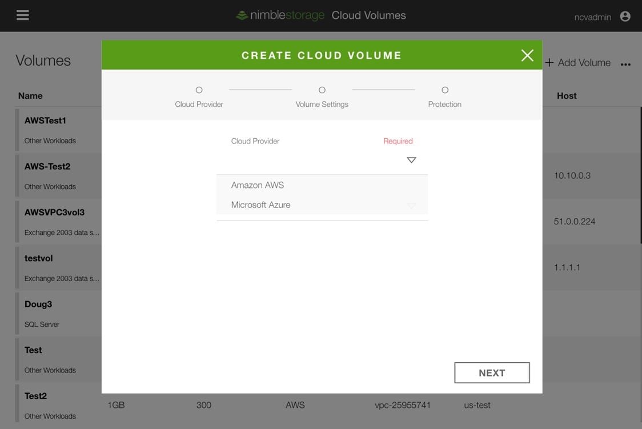Screen dimensions: 642x429
Task: Click host address 51.0.0.224
Action: 575,222
